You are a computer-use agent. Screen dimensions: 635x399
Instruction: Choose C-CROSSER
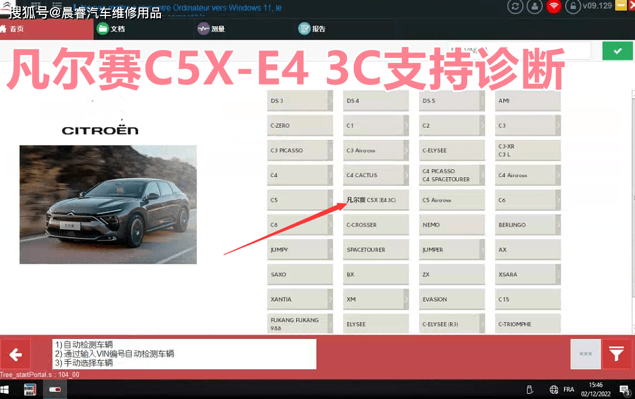click(376, 225)
